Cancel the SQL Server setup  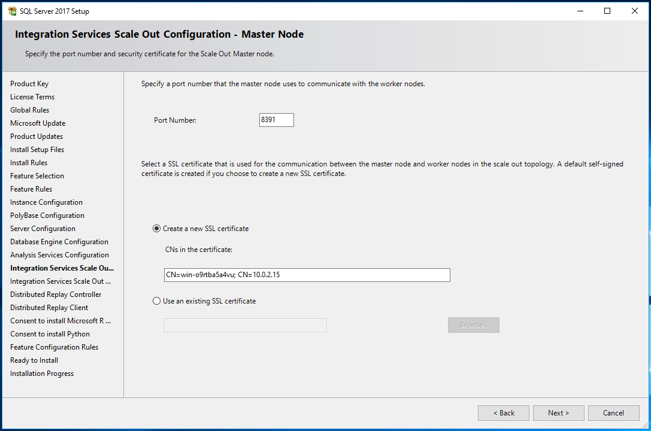click(613, 413)
